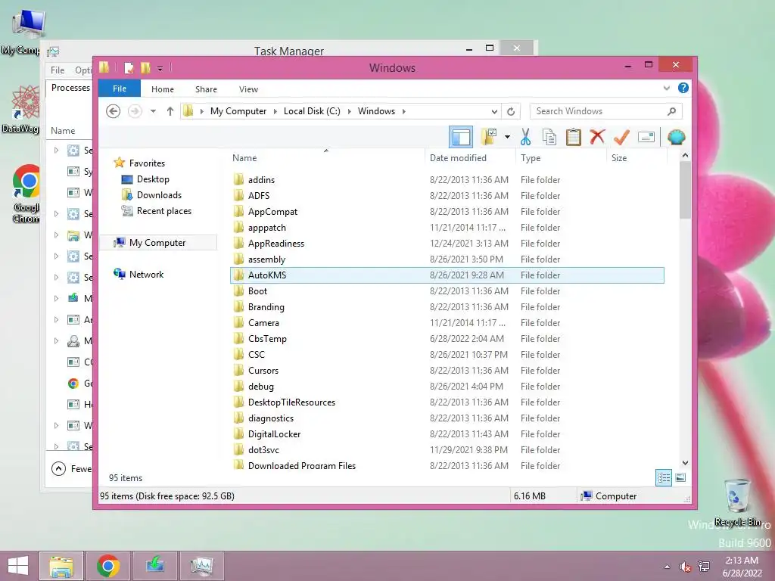Expand ribbon with chevron arrow
Screen dimensions: 775x581
[x=666, y=89]
